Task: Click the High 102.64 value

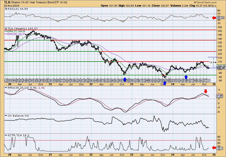Action: tap(126, 6)
